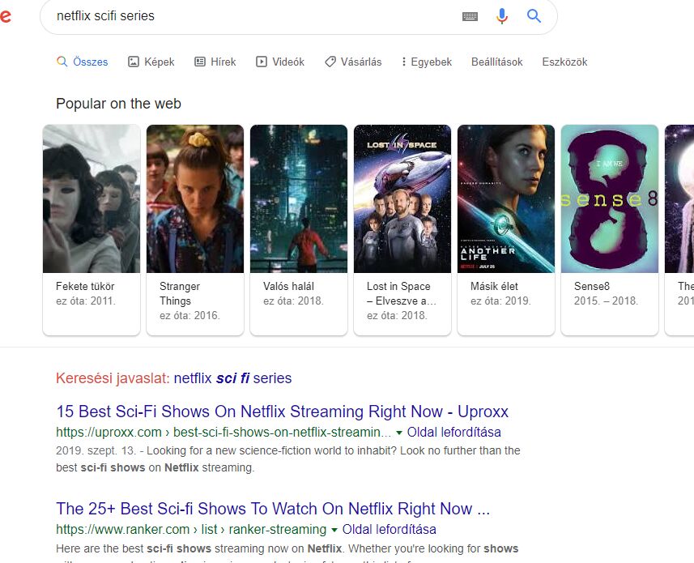Click the Sense8 card title
The height and width of the screenshot is (563, 694).
pos(592,287)
